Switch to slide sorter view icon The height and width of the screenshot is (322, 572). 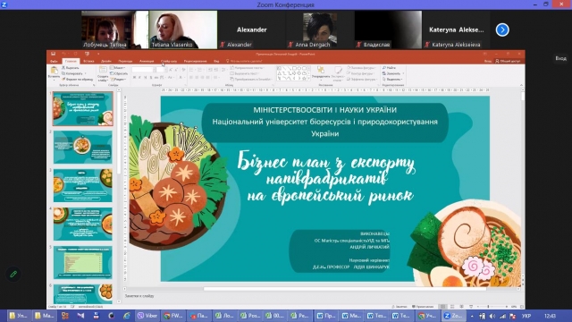click(452, 307)
